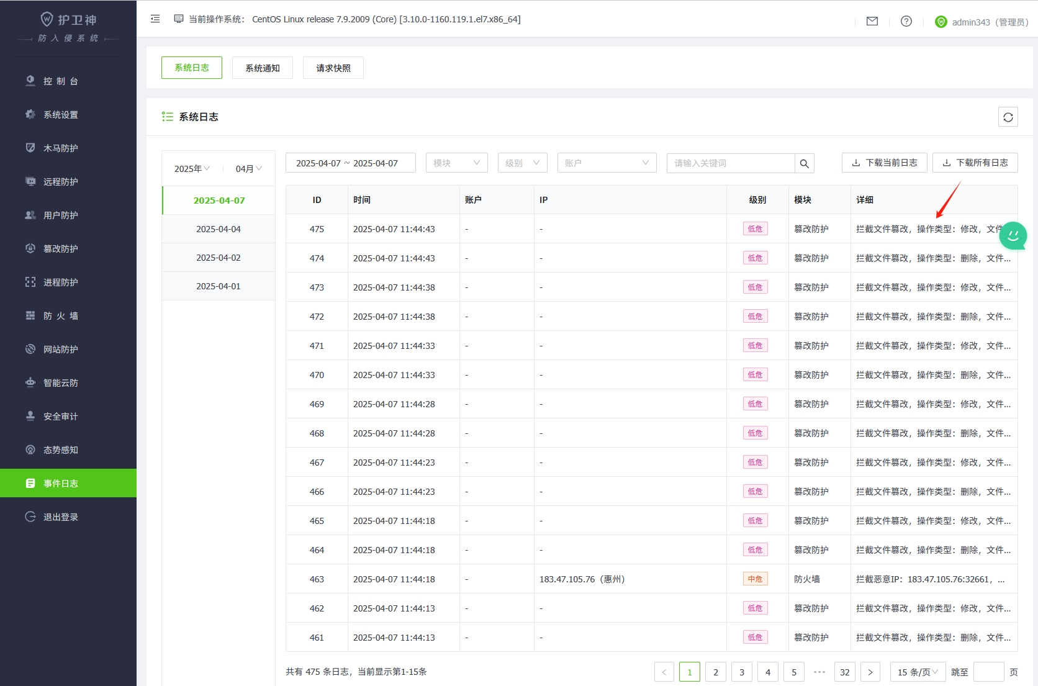Jump to last page 32
This screenshot has width=1038, height=686.
pyautogui.click(x=845, y=672)
